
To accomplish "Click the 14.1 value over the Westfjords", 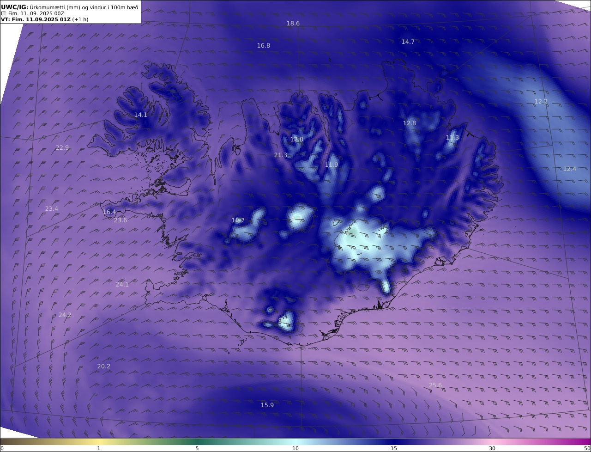I will (x=141, y=115).
